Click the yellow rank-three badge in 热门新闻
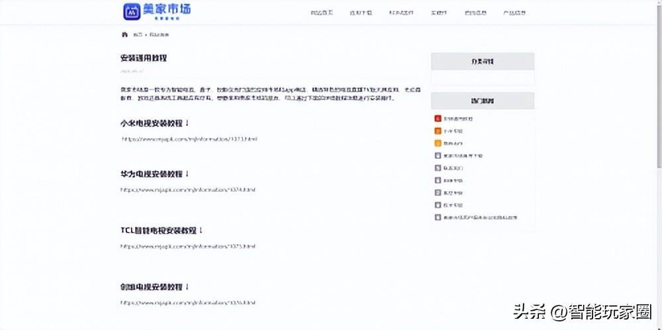The width and height of the screenshot is (662, 330). pyautogui.click(x=438, y=143)
